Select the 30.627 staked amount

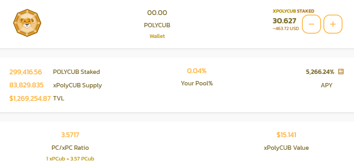pos(284,21)
